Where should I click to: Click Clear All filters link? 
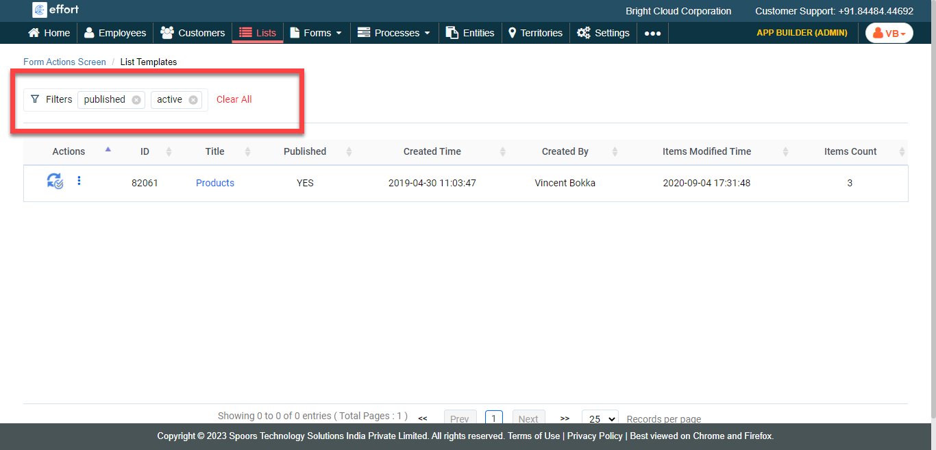click(234, 99)
